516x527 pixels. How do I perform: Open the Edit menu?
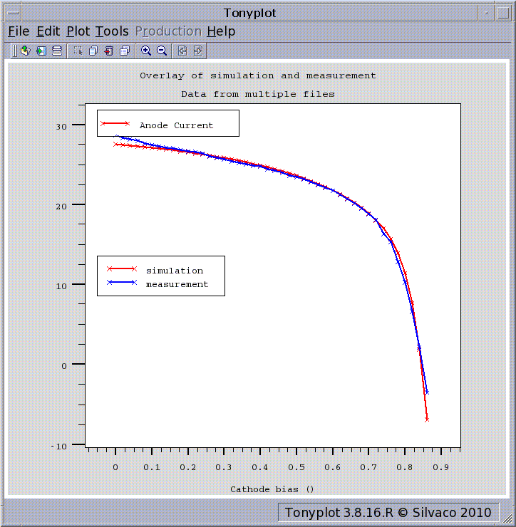coord(48,31)
